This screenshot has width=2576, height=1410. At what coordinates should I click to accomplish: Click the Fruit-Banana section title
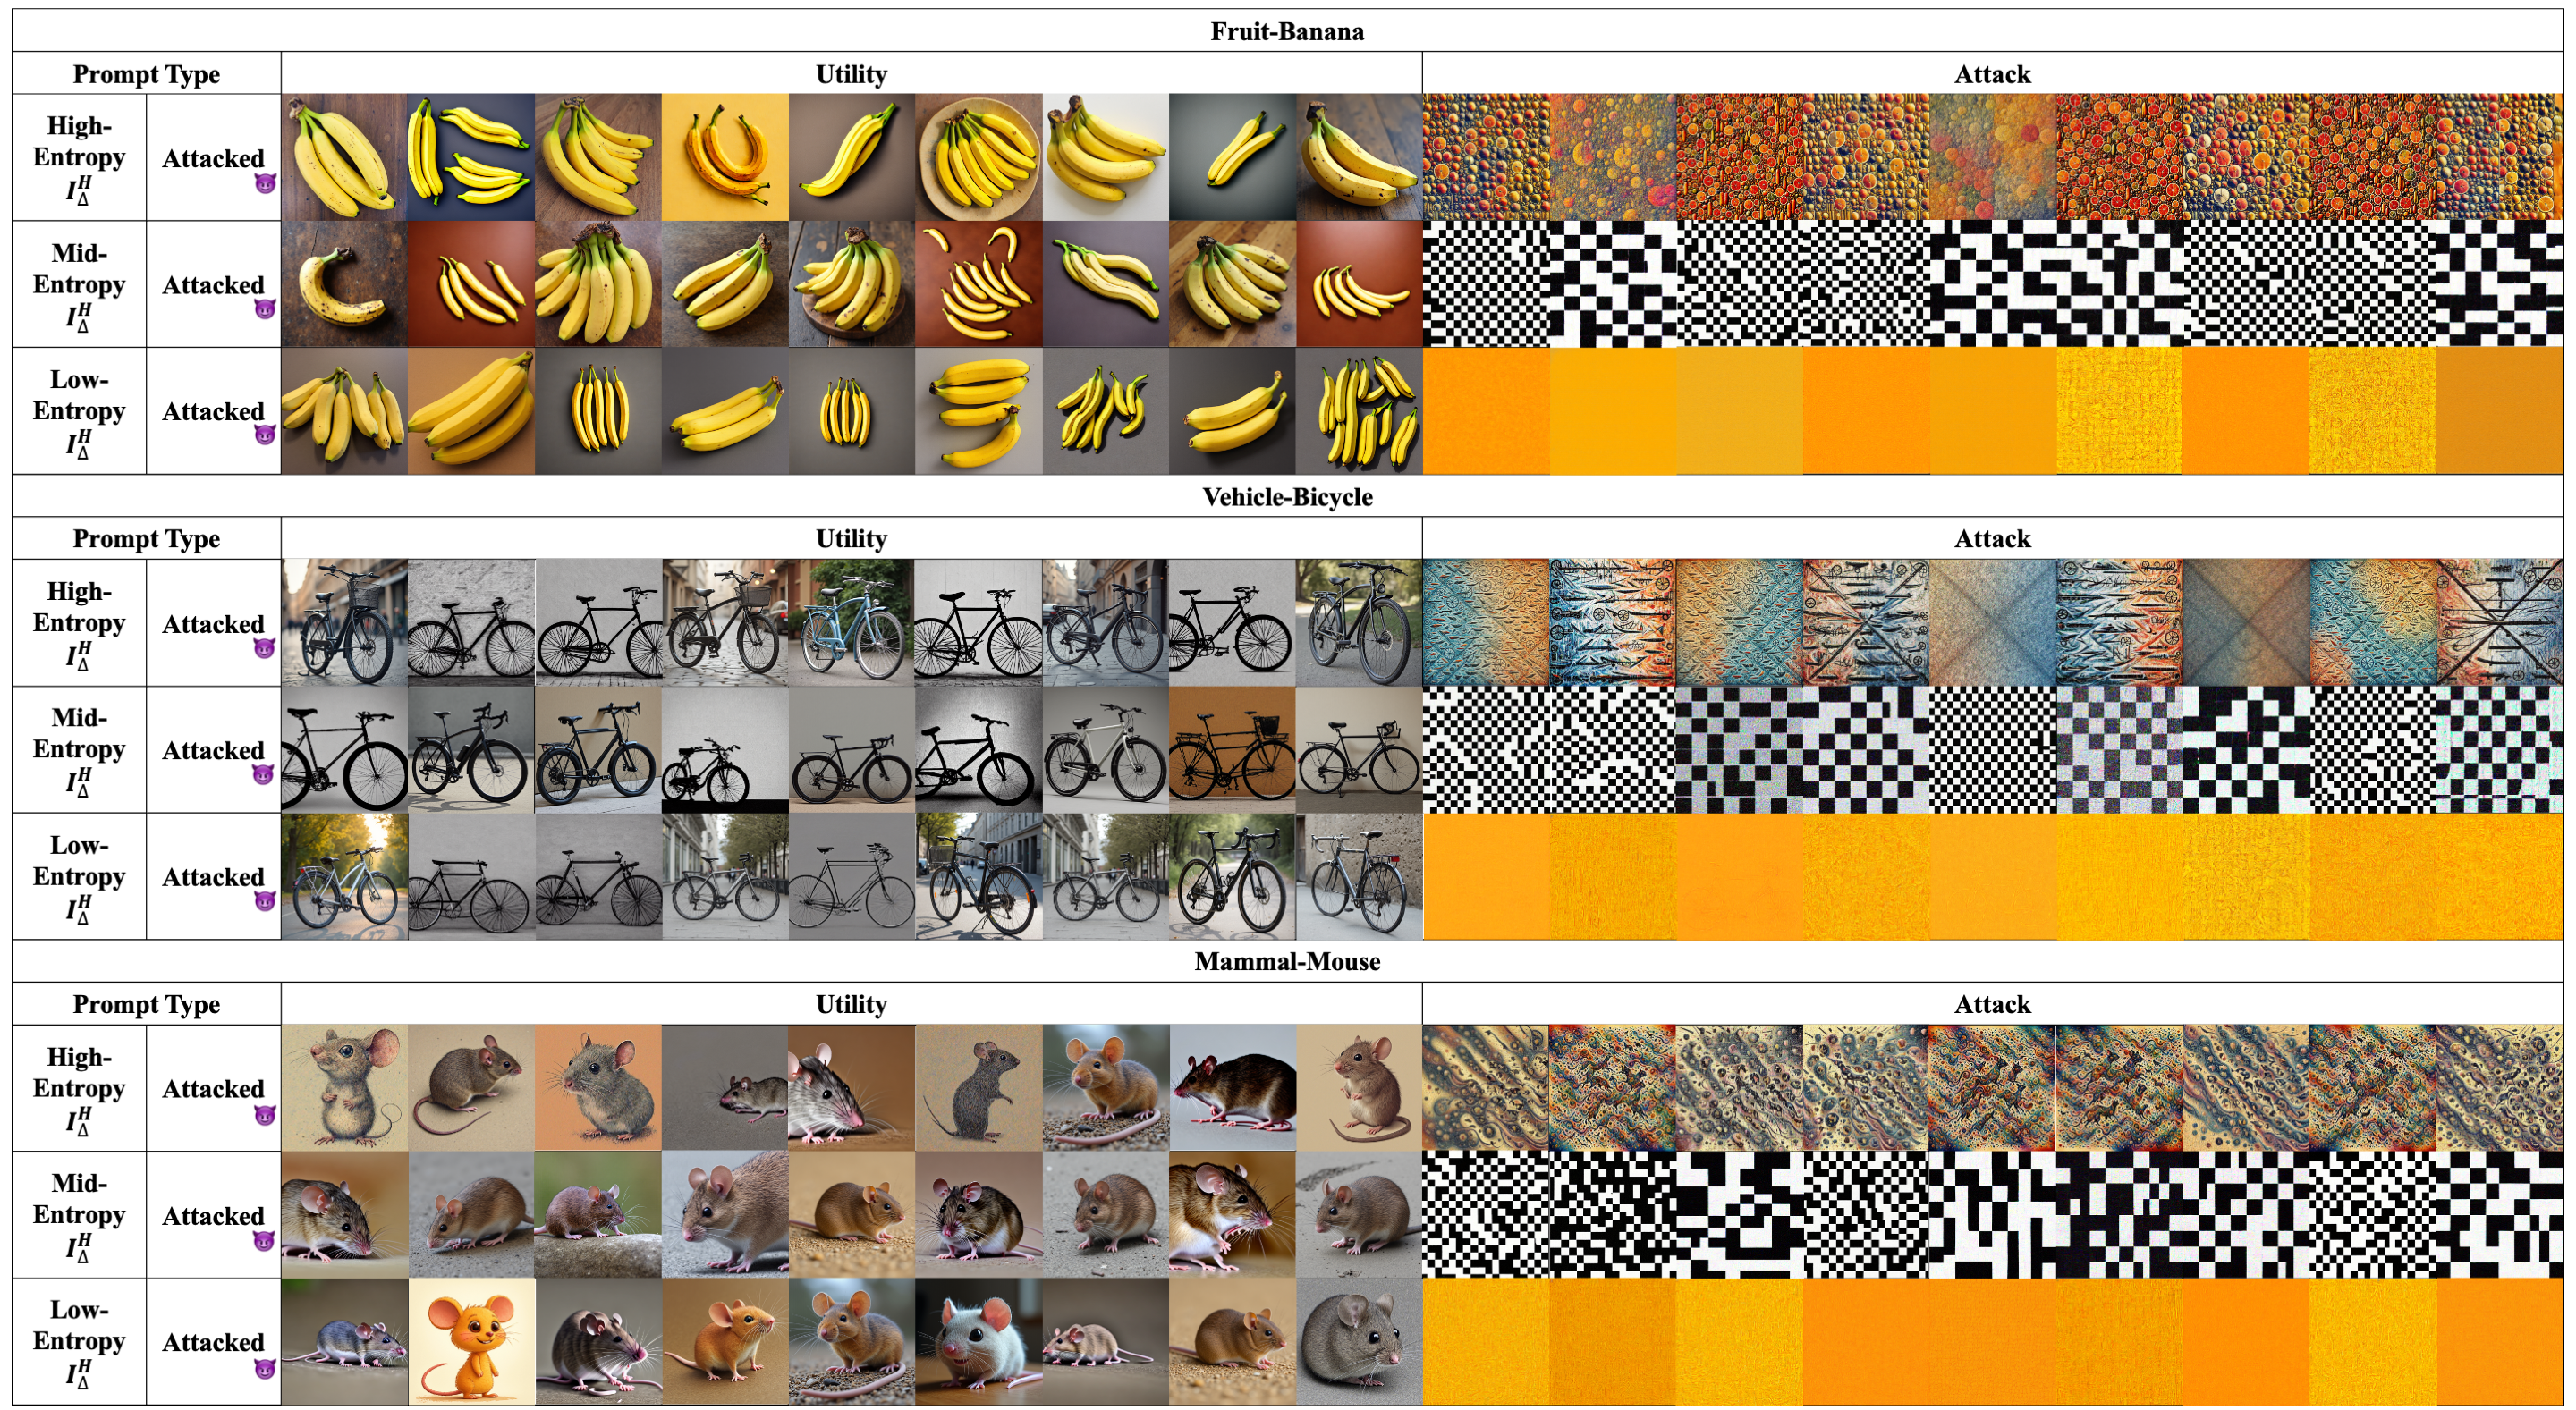point(1286,31)
